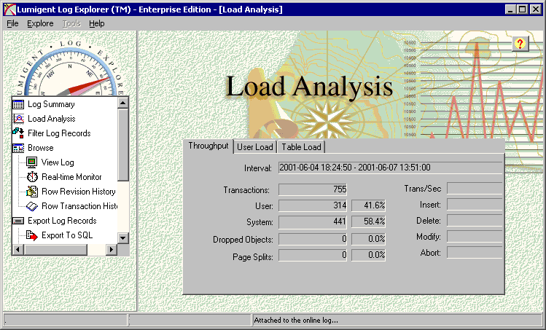Screen dimensions: 546x330
Task: Open the Help menu
Action: pos(96,23)
